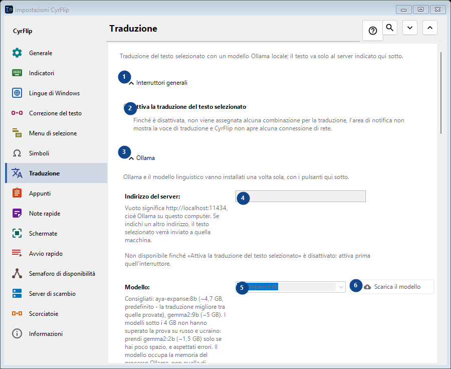Screen dimensions: 451x369
Task: Click the vertical scrollbar of settings panel
Action: (x=441, y=93)
